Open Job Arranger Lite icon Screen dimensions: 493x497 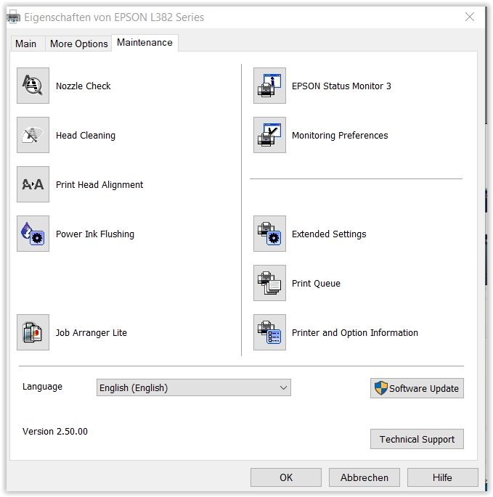[33, 332]
